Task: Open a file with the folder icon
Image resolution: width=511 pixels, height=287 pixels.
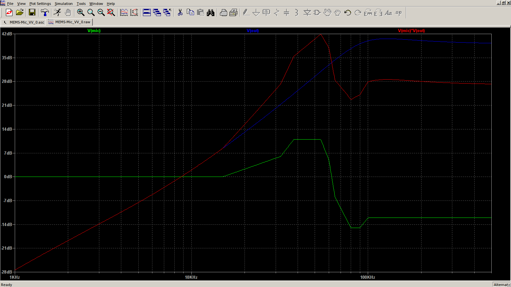Action: click(20, 12)
